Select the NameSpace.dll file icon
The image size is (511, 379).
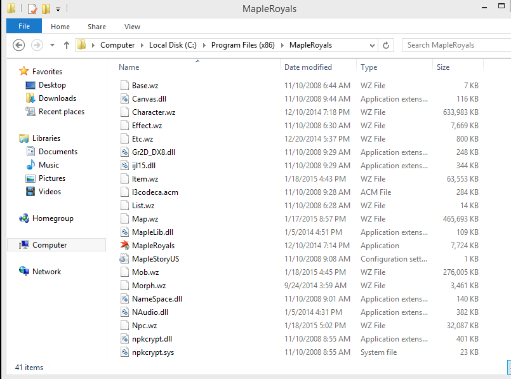pyautogui.click(x=124, y=299)
